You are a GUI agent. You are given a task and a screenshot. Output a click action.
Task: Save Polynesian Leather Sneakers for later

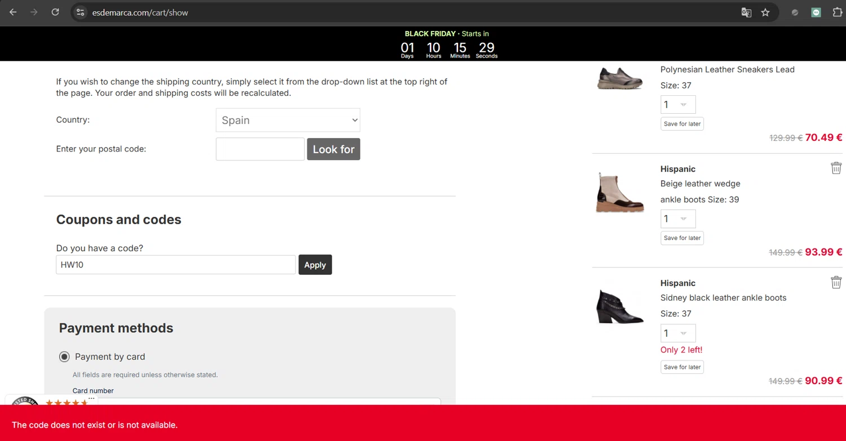click(x=682, y=124)
